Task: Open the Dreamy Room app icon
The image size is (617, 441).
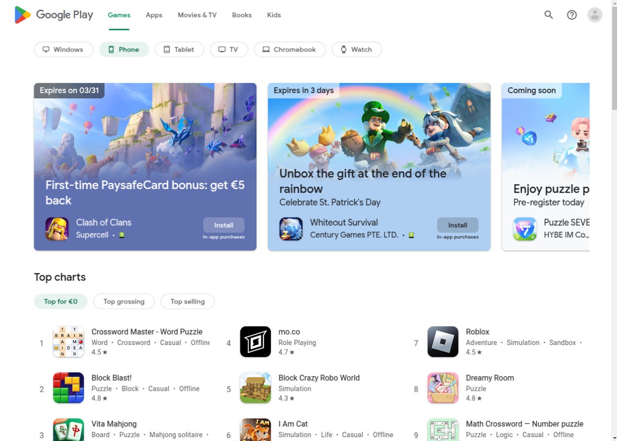Action: click(443, 387)
